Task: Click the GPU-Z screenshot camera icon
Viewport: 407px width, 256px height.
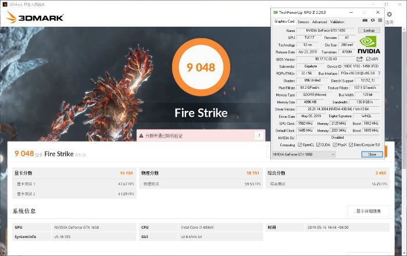Action: pyautogui.click(x=365, y=21)
